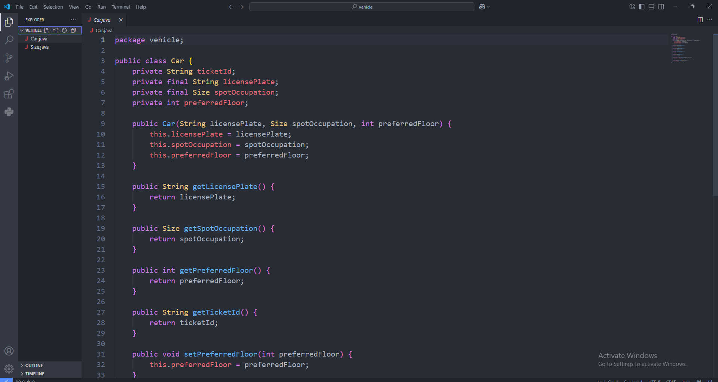The height and width of the screenshot is (382, 718).
Task: Open editor More Actions ellipsis
Action: click(x=710, y=20)
